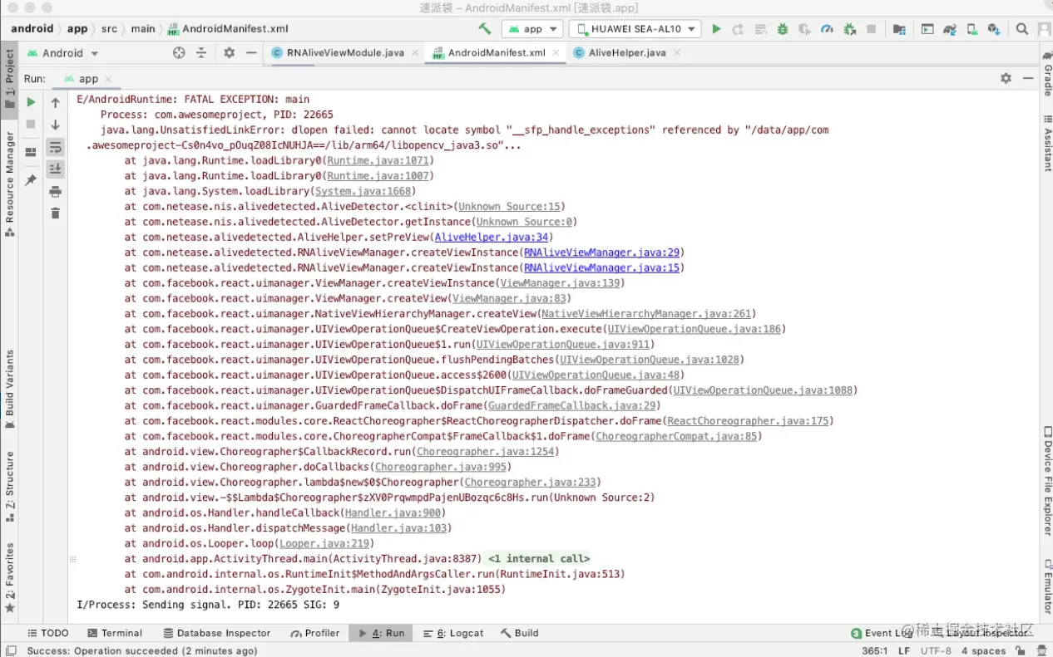
Task: Click the Make Project hammer icon
Action: click(484, 28)
